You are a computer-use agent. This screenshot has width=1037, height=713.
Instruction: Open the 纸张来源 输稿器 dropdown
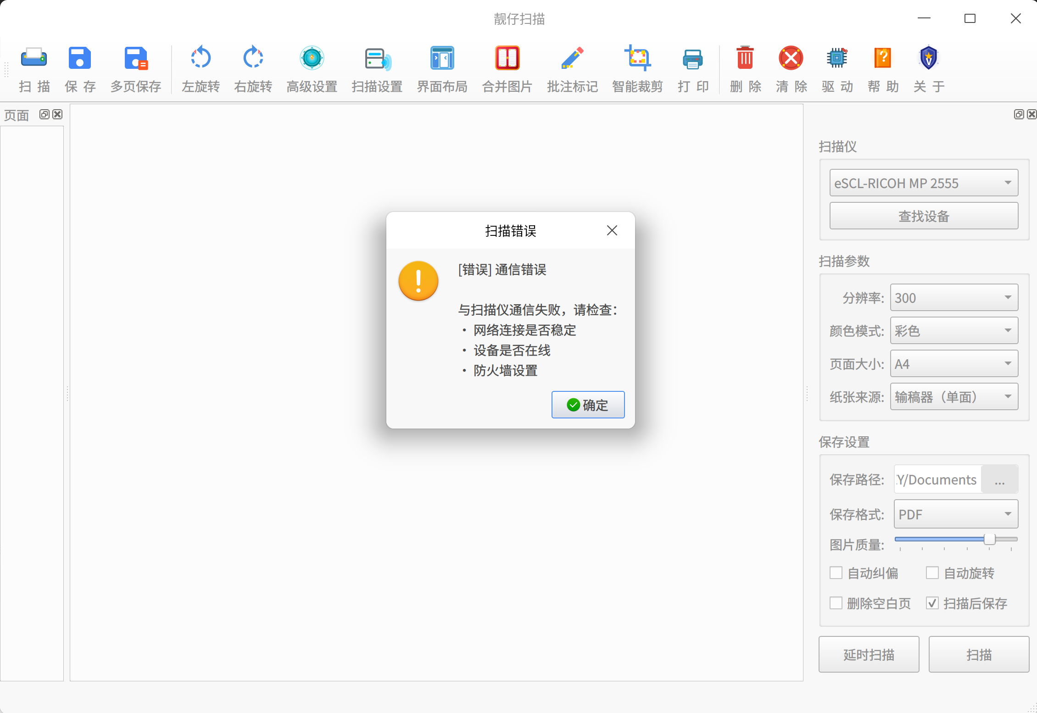click(x=954, y=396)
